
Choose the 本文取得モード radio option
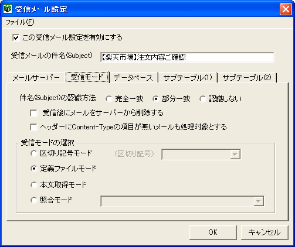(x=34, y=185)
